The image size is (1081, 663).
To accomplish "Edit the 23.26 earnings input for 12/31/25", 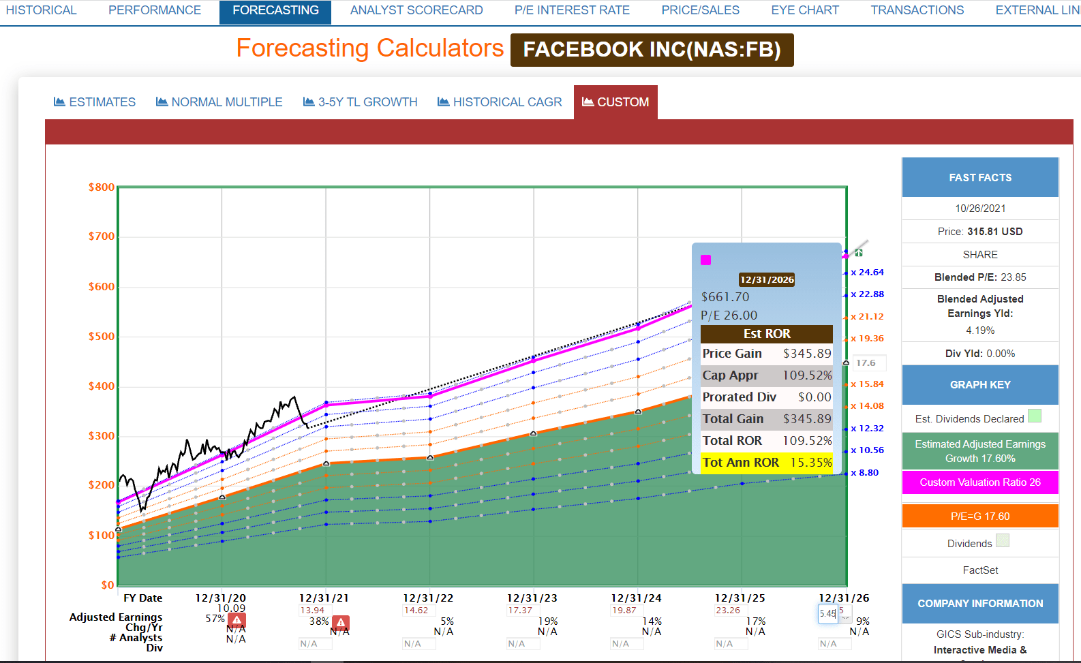I will (731, 611).
